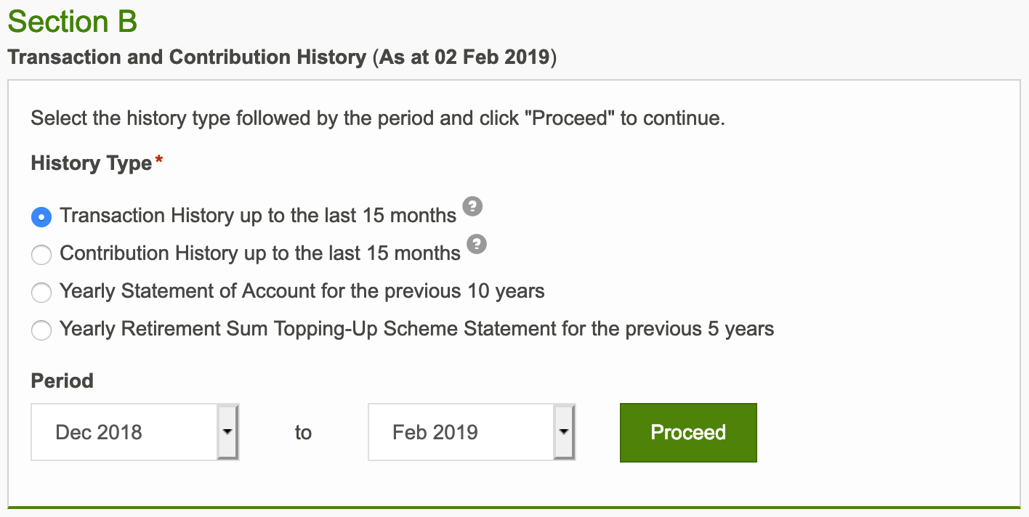
Task: Click the "Transaction History up to the last 15 months" label
Action: pos(258,216)
